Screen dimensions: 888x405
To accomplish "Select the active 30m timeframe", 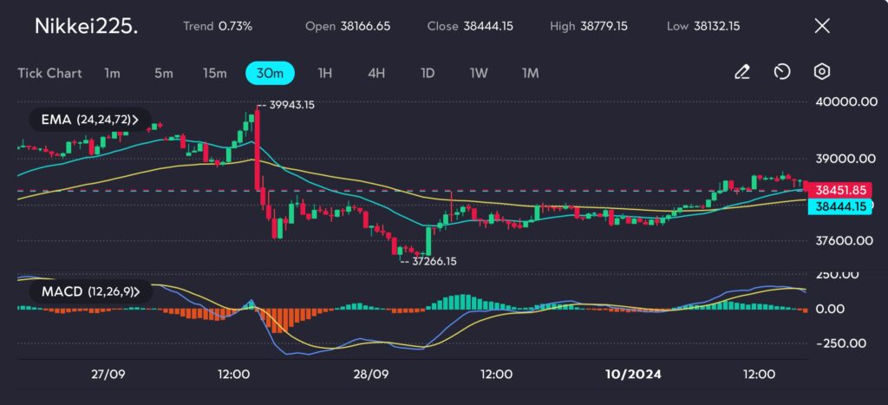I will [270, 73].
